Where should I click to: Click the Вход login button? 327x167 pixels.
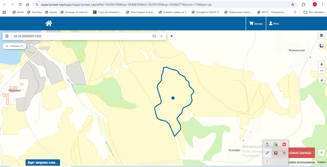[x=274, y=24]
